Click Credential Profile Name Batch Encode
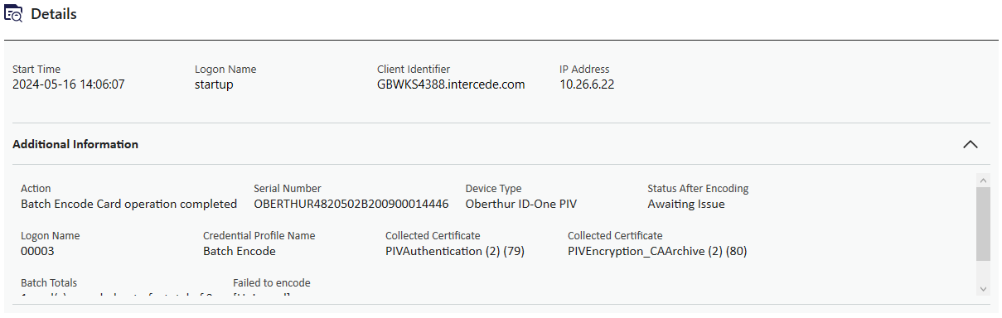 click(240, 251)
